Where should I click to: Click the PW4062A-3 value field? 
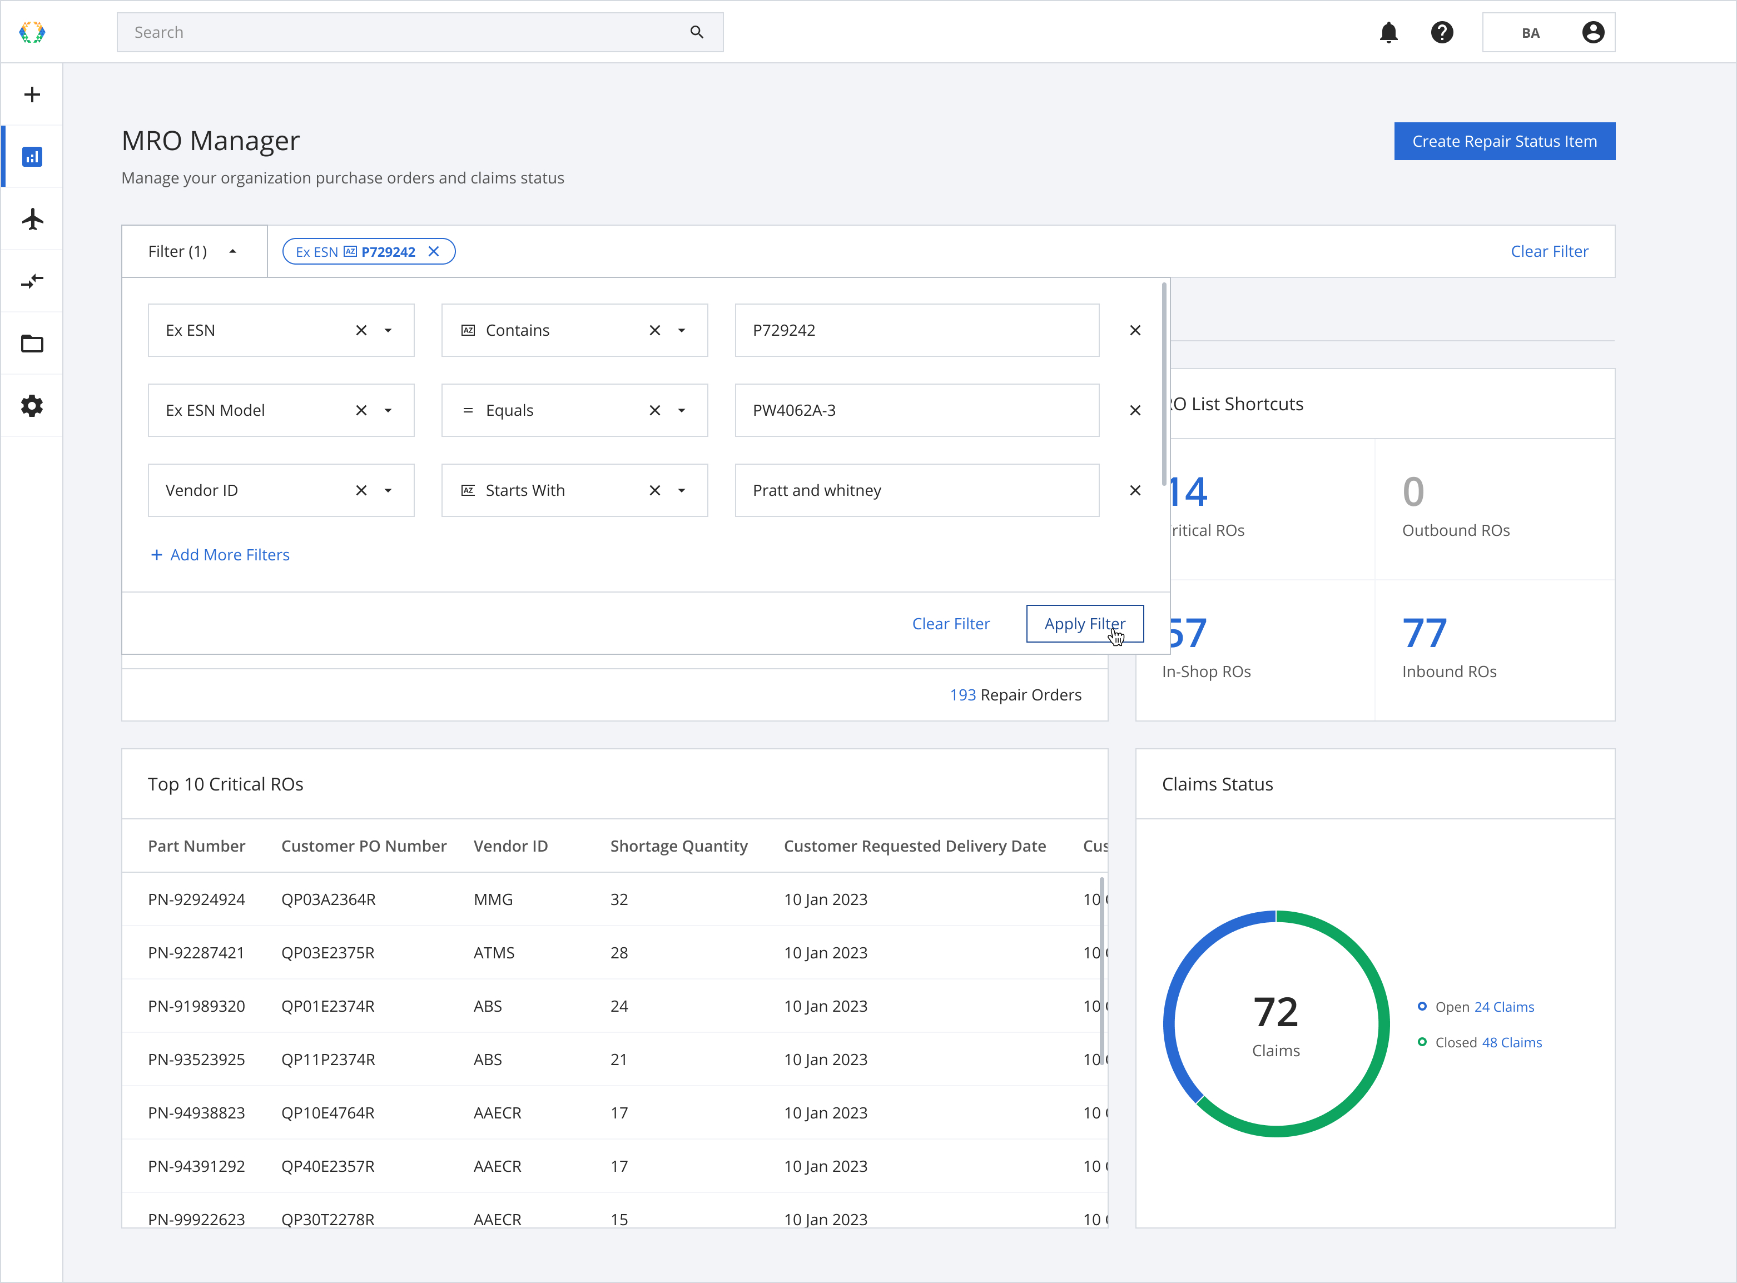pyautogui.click(x=917, y=410)
